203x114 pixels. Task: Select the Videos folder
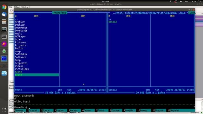coord(19,66)
